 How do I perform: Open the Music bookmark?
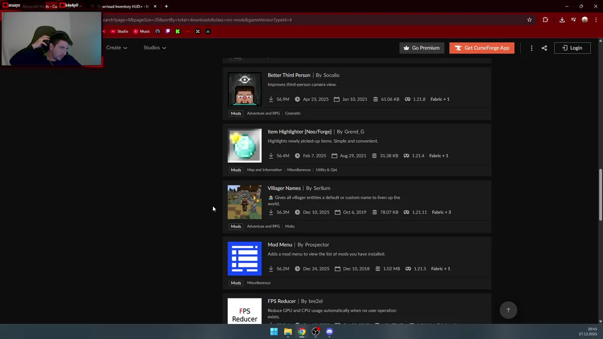(141, 32)
